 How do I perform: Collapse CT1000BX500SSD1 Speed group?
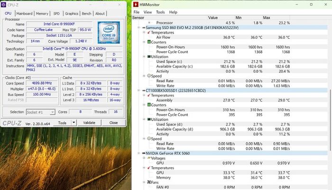tap(144, 138)
